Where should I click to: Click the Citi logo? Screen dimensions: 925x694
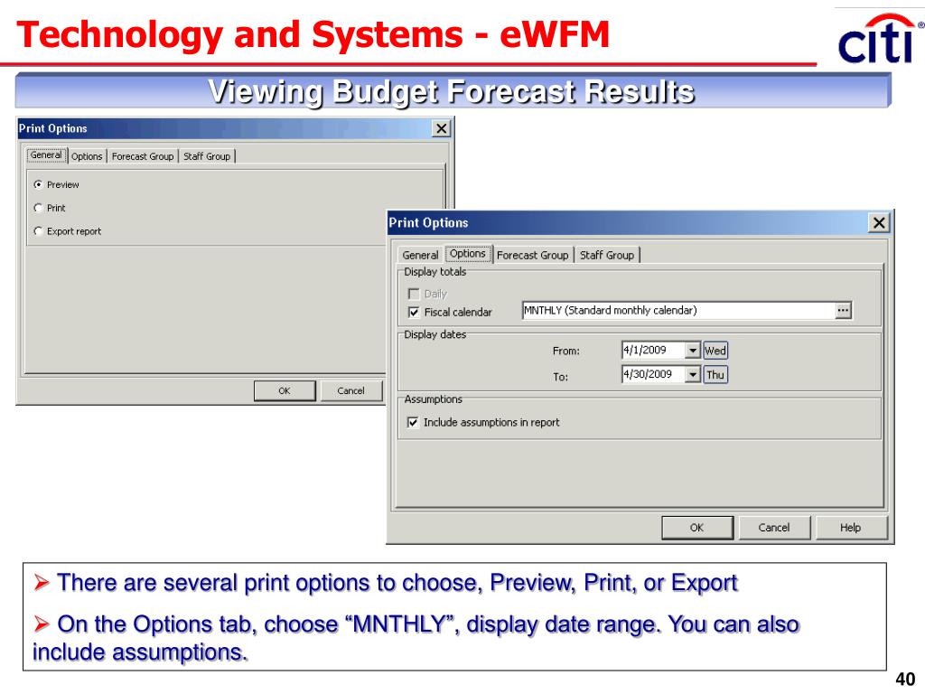coord(880,39)
